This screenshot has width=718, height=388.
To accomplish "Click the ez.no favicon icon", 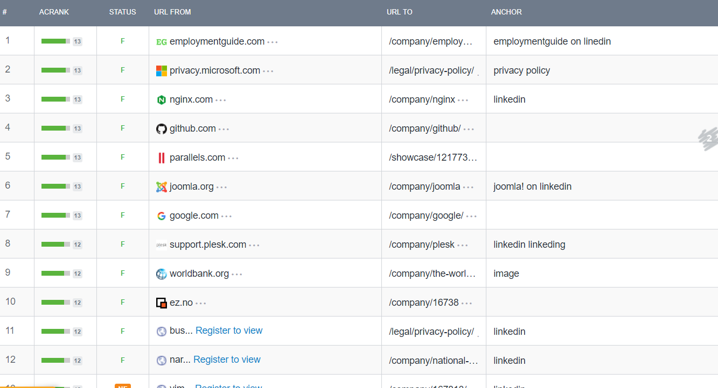I will [162, 303].
